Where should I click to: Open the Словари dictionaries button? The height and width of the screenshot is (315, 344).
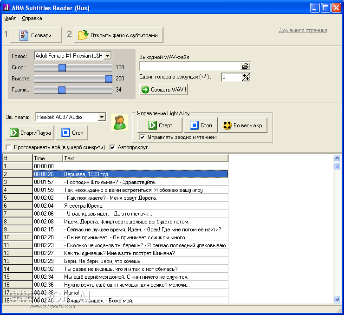click(36, 35)
